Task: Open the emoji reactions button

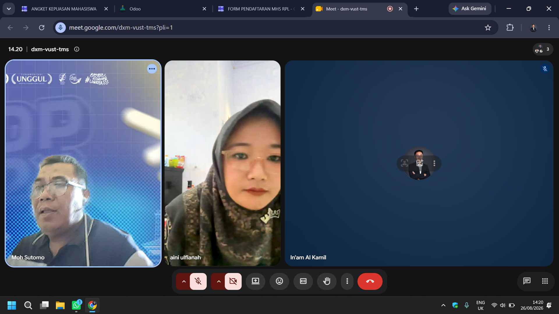Action: coord(279,281)
